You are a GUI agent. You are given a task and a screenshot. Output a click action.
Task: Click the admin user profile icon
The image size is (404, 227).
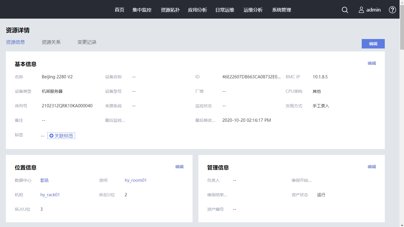pyautogui.click(x=361, y=10)
